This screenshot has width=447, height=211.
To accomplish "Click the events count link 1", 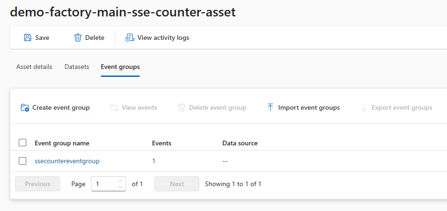I will [x=154, y=161].
